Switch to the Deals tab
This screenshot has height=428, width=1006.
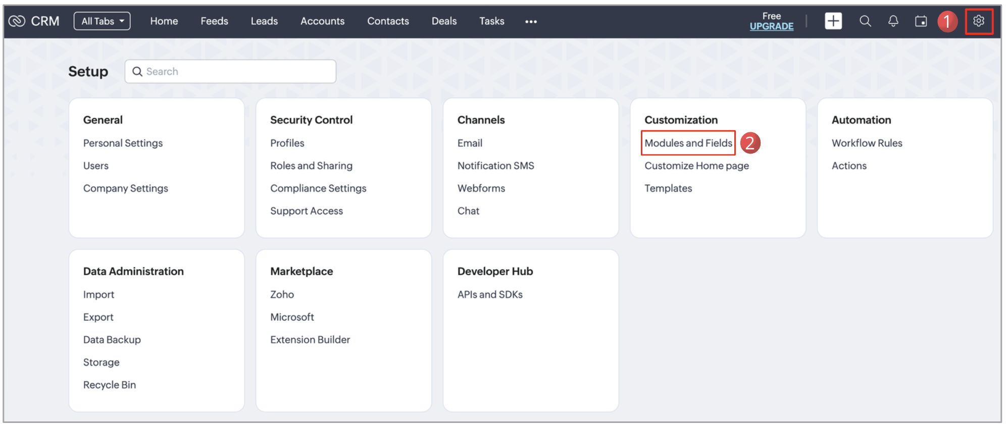pyautogui.click(x=444, y=21)
